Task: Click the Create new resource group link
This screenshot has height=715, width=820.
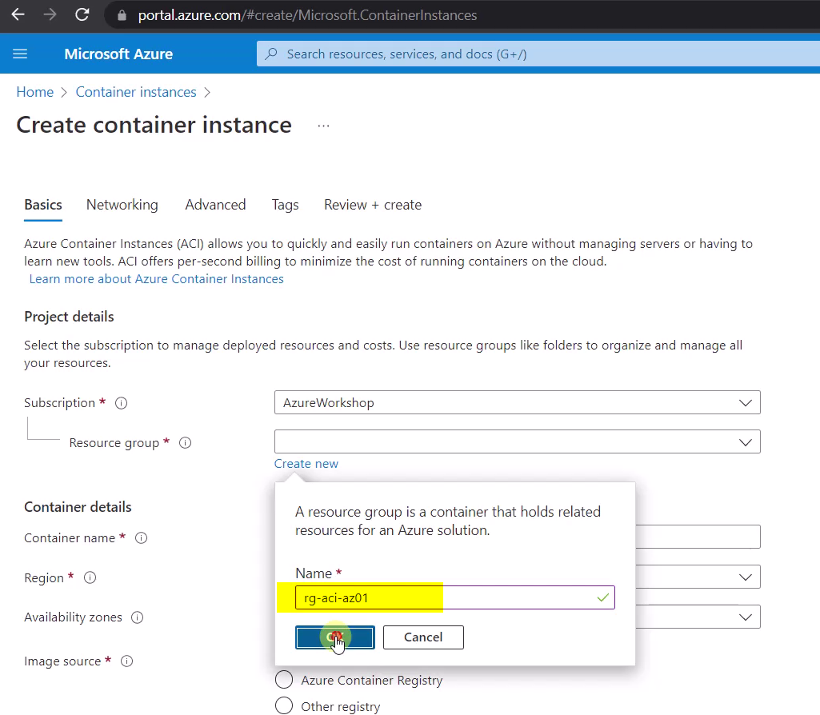Action: click(306, 464)
